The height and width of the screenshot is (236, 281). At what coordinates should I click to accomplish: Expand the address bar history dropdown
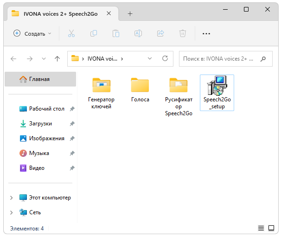tap(150, 58)
